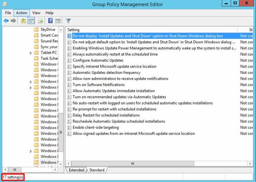Viewport: 256px width, 182px height.
Task: Click the SkyDrive folder icon
Action: click(x=36, y=29)
